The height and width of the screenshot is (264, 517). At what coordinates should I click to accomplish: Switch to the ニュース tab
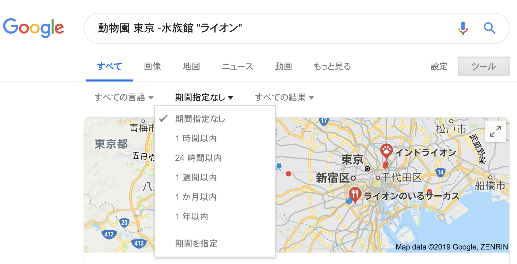[237, 66]
